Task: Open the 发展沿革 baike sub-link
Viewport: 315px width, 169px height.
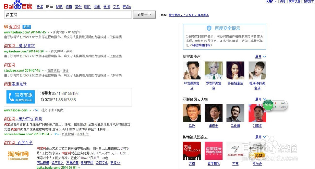Action: [72, 163]
